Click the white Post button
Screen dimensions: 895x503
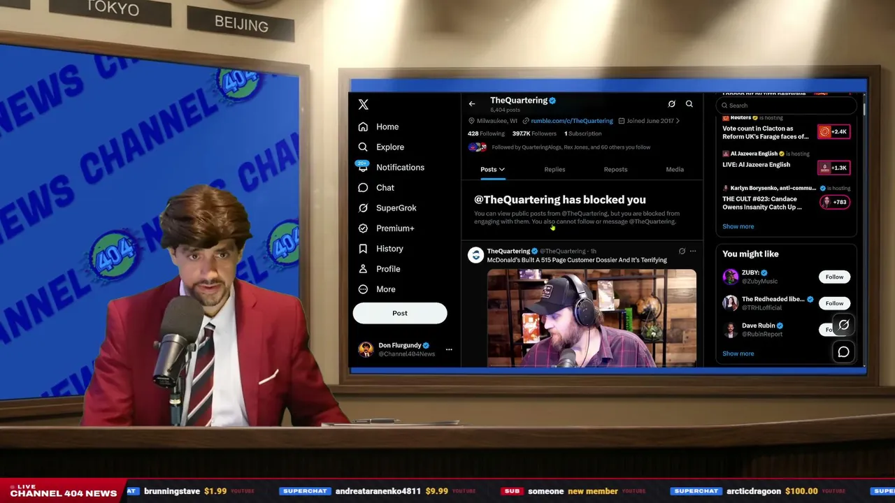400,313
